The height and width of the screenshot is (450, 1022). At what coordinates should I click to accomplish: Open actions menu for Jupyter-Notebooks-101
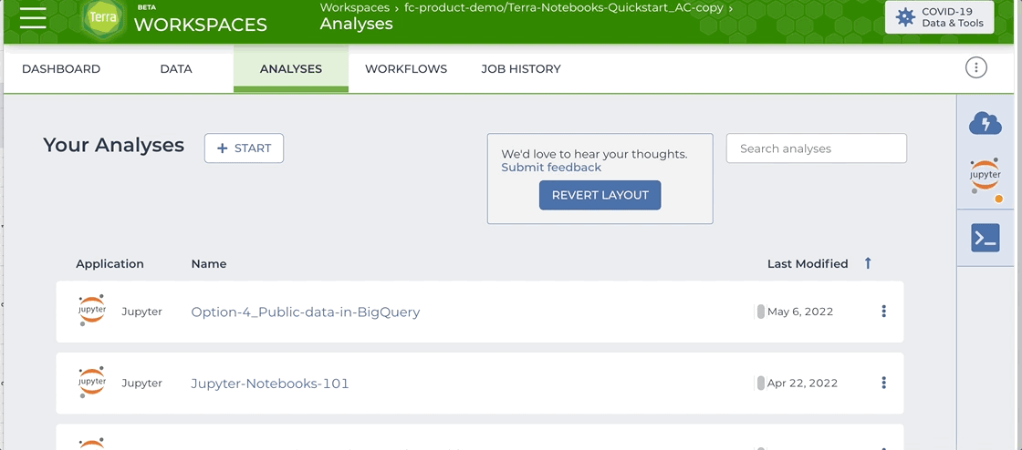(x=884, y=383)
